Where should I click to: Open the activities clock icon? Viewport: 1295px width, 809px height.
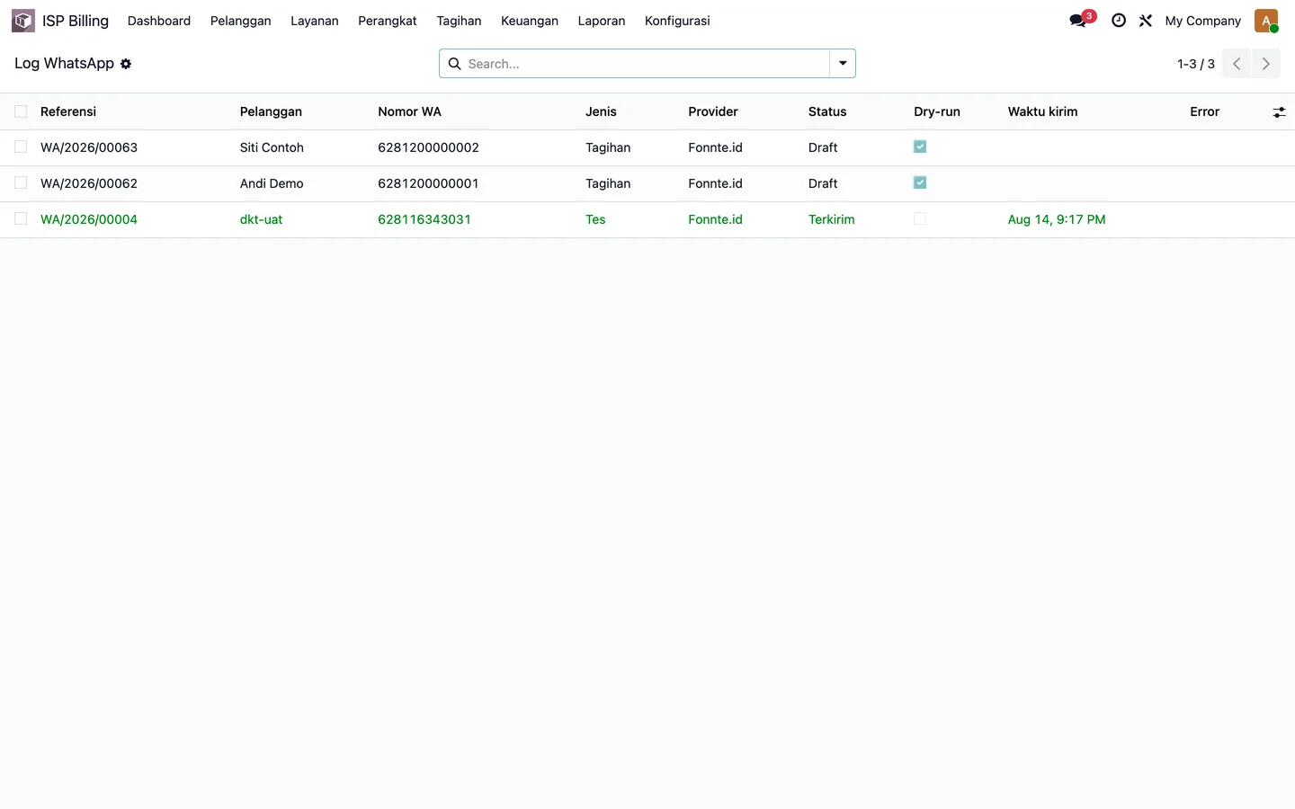[x=1119, y=21]
